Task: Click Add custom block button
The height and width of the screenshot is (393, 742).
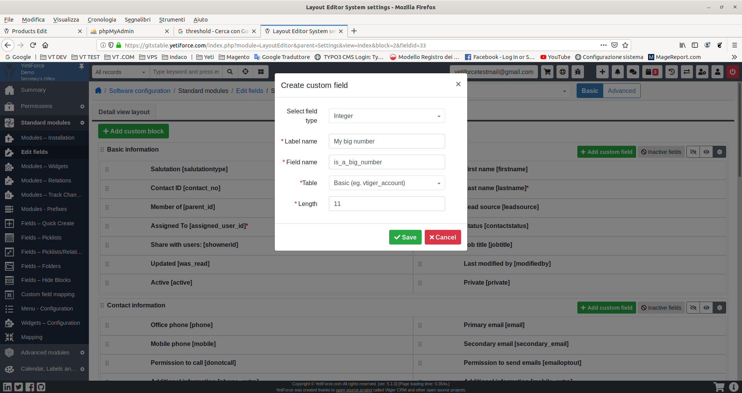Action: click(x=133, y=131)
